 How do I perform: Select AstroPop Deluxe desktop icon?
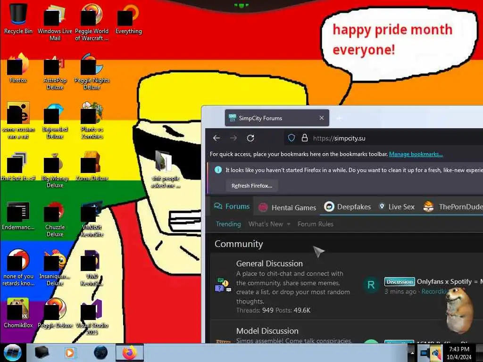(55, 72)
